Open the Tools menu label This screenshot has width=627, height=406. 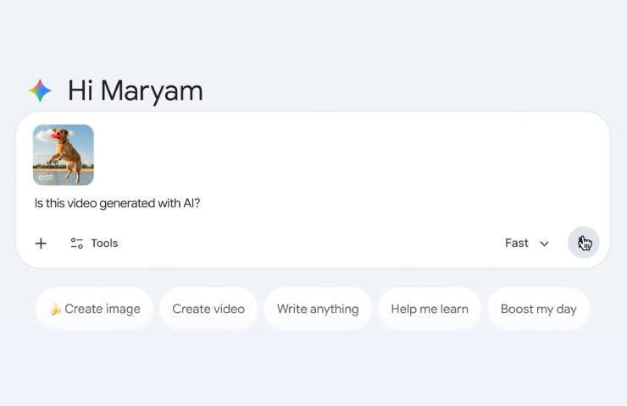(104, 244)
